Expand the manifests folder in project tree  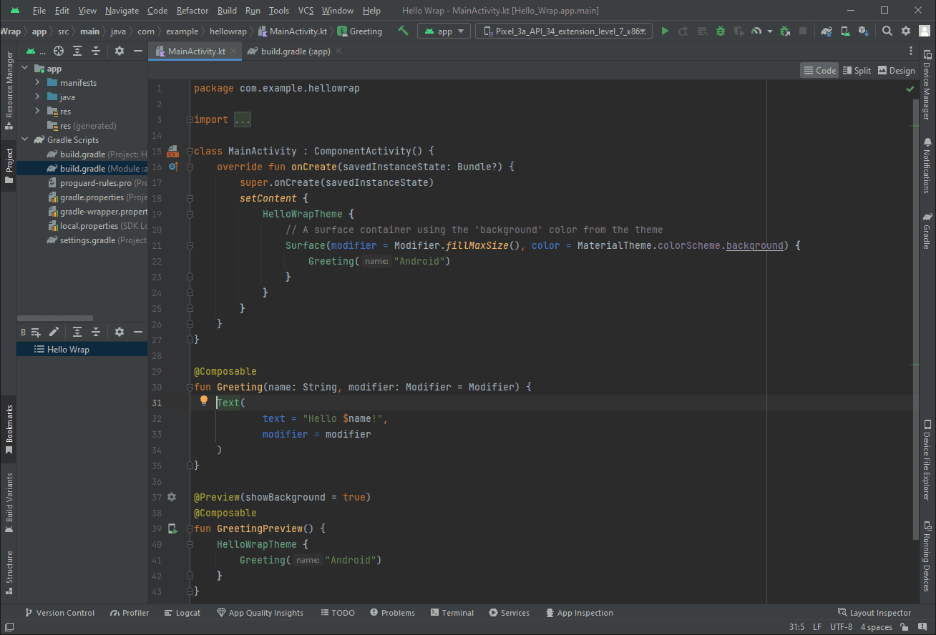pyautogui.click(x=37, y=83)
